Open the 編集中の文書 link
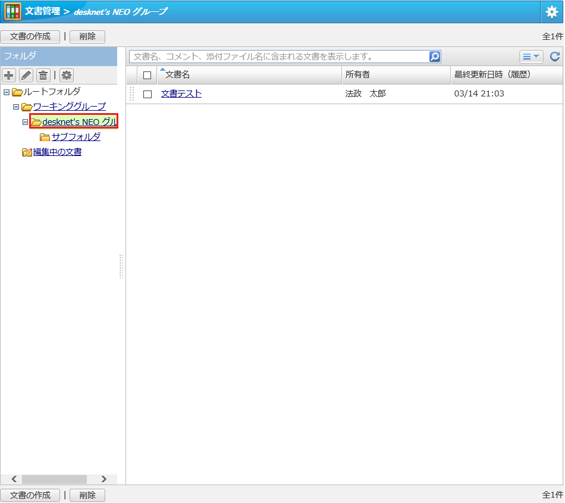Viewport: 565px width, 503px height. (x=57, y=152)
